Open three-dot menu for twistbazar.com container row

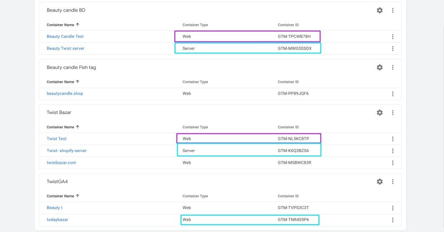392,163
